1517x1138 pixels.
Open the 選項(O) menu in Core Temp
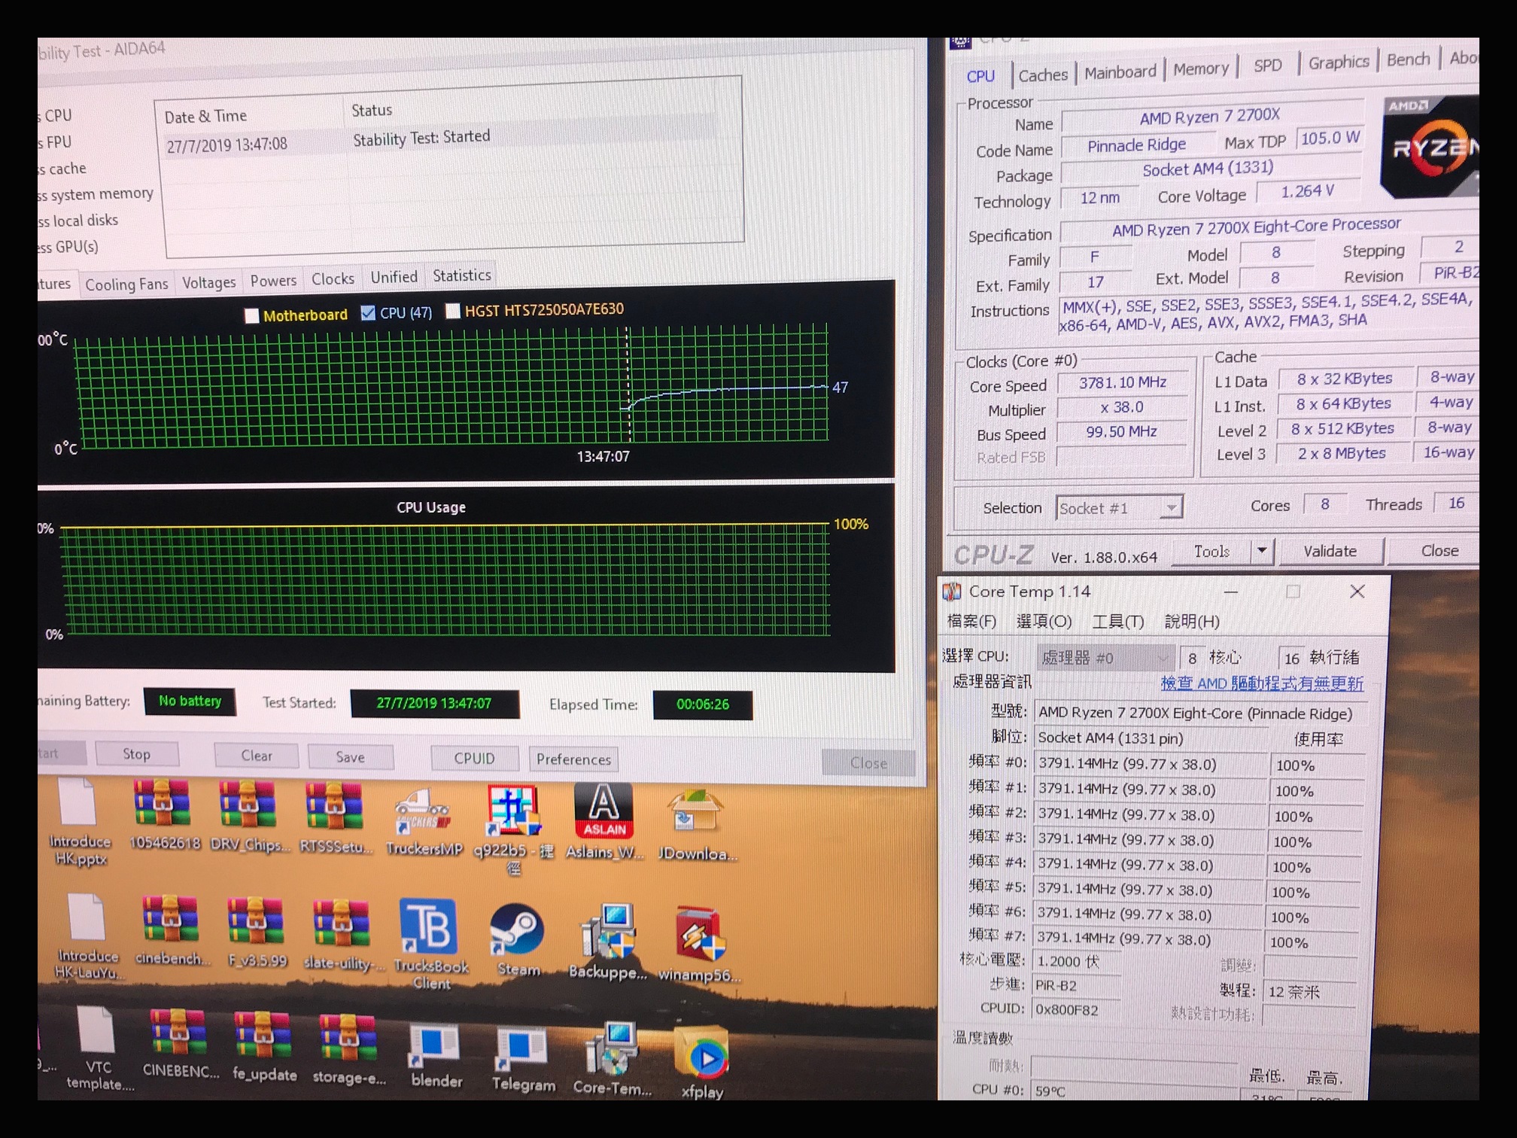1044,621
